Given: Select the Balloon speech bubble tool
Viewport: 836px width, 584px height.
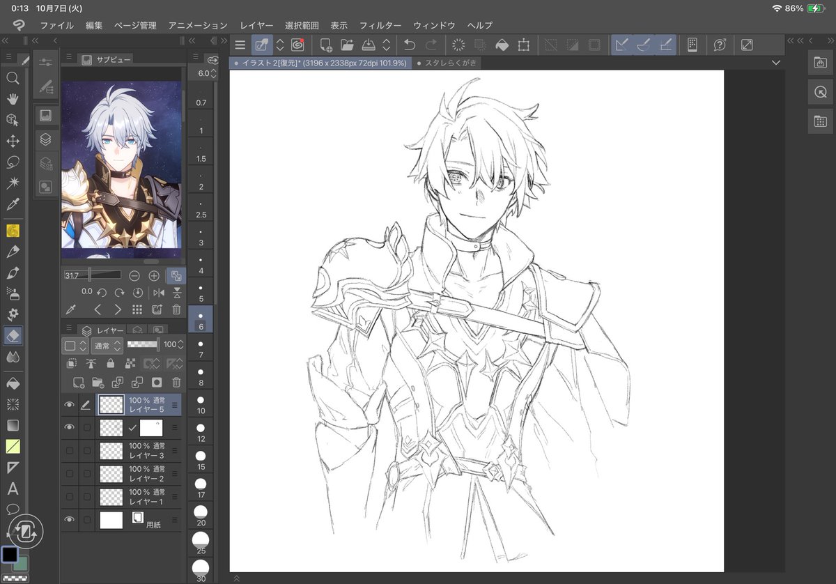Looking at the screenshot, I should (x=13, y=509).
